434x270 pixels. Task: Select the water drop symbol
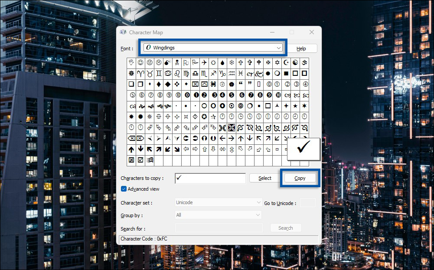222,63
